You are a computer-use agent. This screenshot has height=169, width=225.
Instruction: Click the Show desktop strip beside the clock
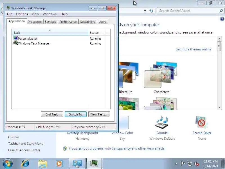point(223,164)
